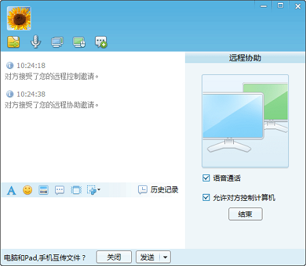
Task: Send a window shake icon
Action: coord(76,190)
